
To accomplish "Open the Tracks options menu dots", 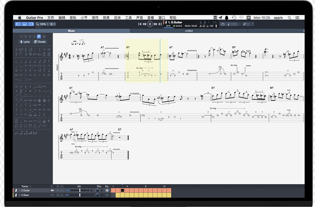I will pos(30,186).
